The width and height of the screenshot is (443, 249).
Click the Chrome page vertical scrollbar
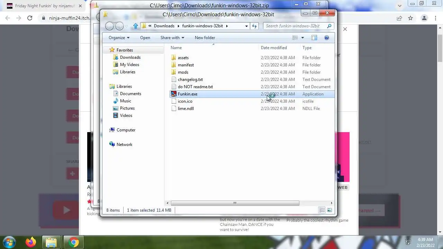tap(440, 48)
